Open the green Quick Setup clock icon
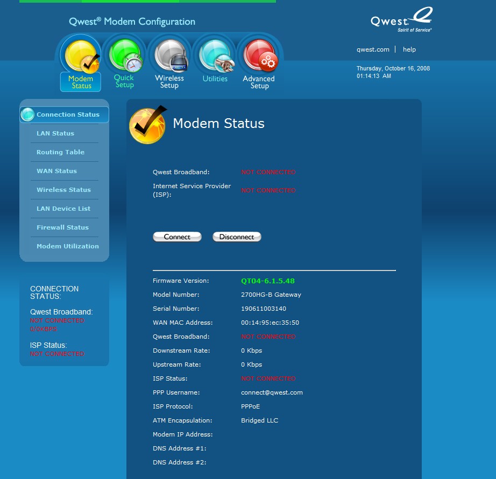The height and width of the screenshot is (479, 496). coord(126,55)
